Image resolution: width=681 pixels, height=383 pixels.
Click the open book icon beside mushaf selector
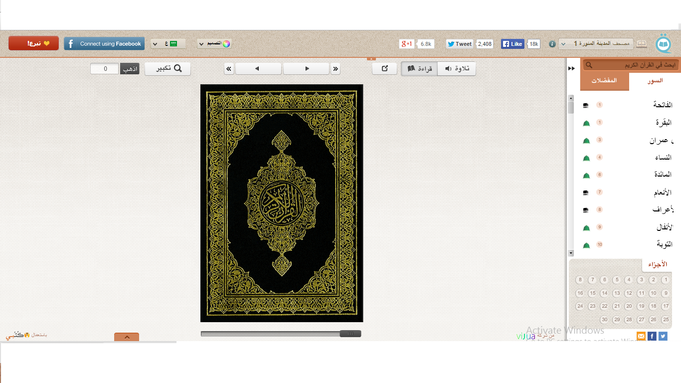[642, 44]
